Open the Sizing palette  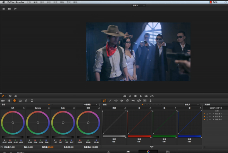tap(139, 100)
